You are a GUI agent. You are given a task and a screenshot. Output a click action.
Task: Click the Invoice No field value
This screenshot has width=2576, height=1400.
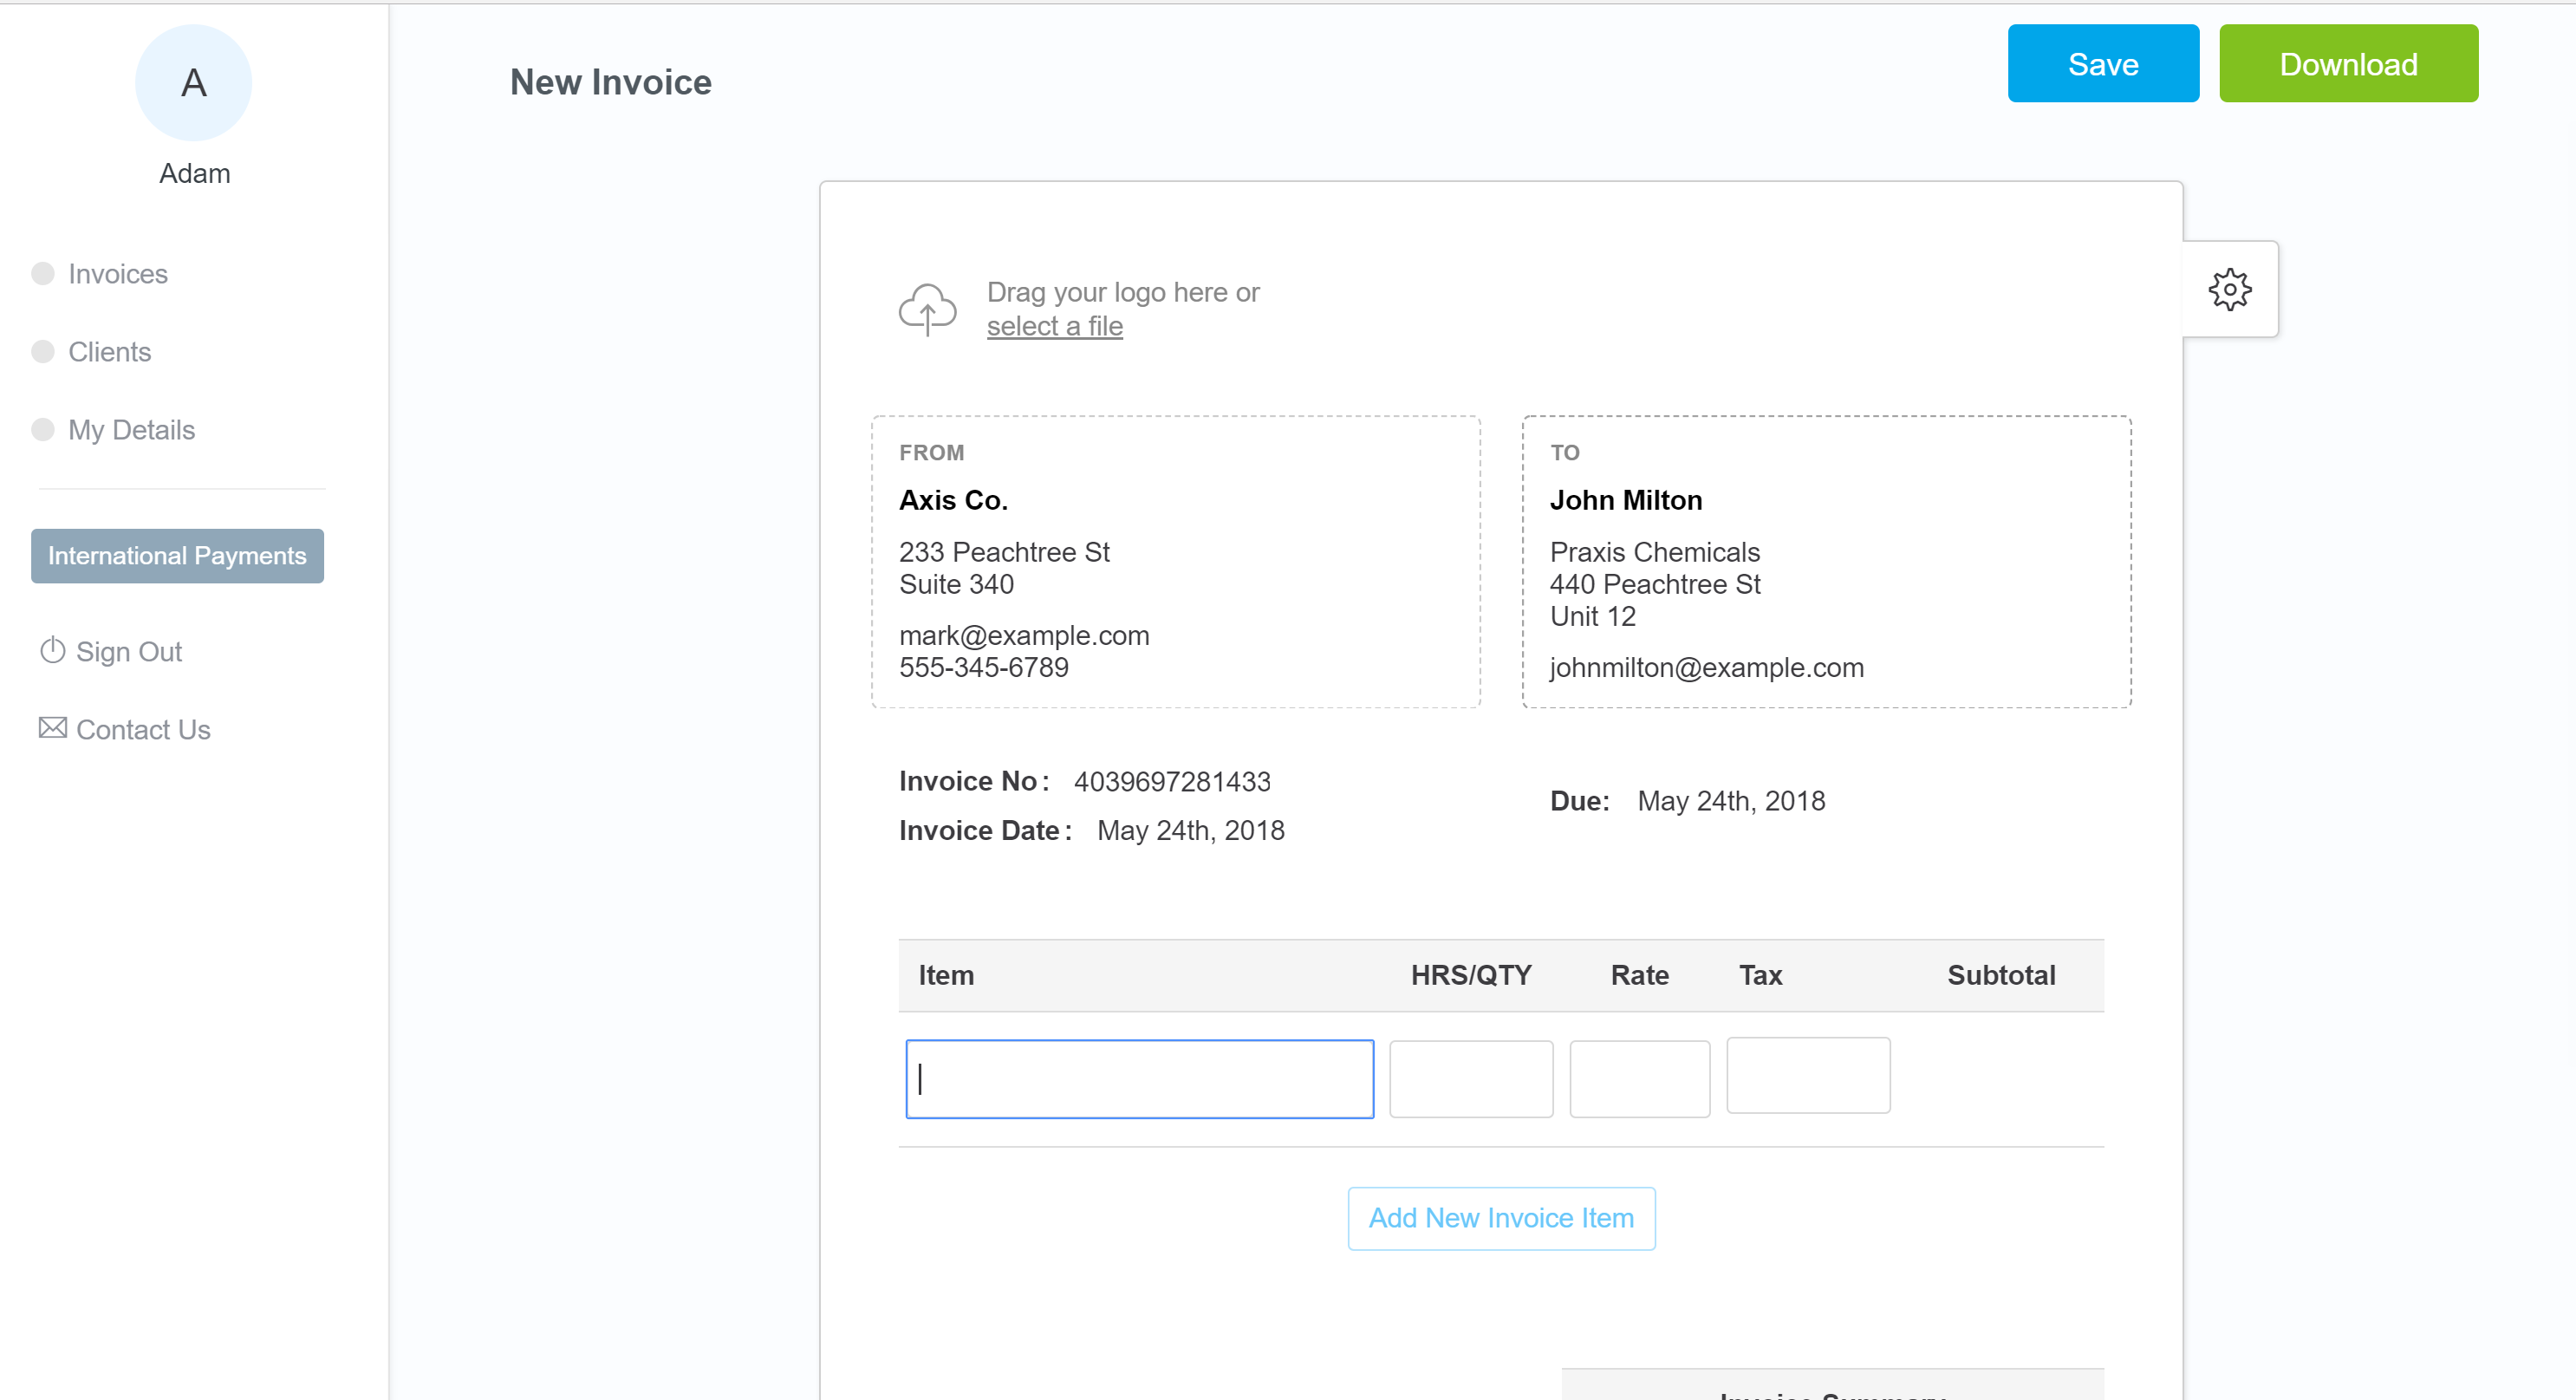(x=1174, y=779)
